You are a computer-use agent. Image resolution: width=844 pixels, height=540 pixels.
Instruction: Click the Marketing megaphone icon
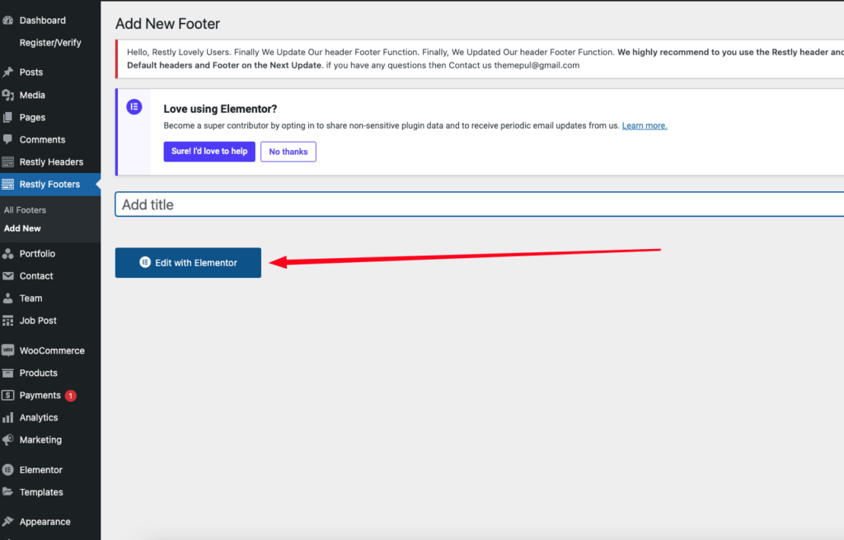(x=7, y=440)
